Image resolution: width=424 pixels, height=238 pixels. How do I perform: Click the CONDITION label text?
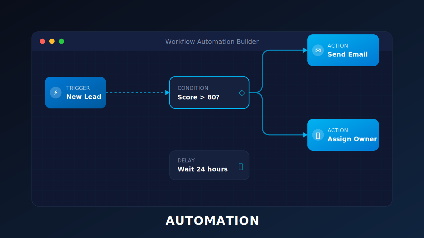click(x=193, y=88)
